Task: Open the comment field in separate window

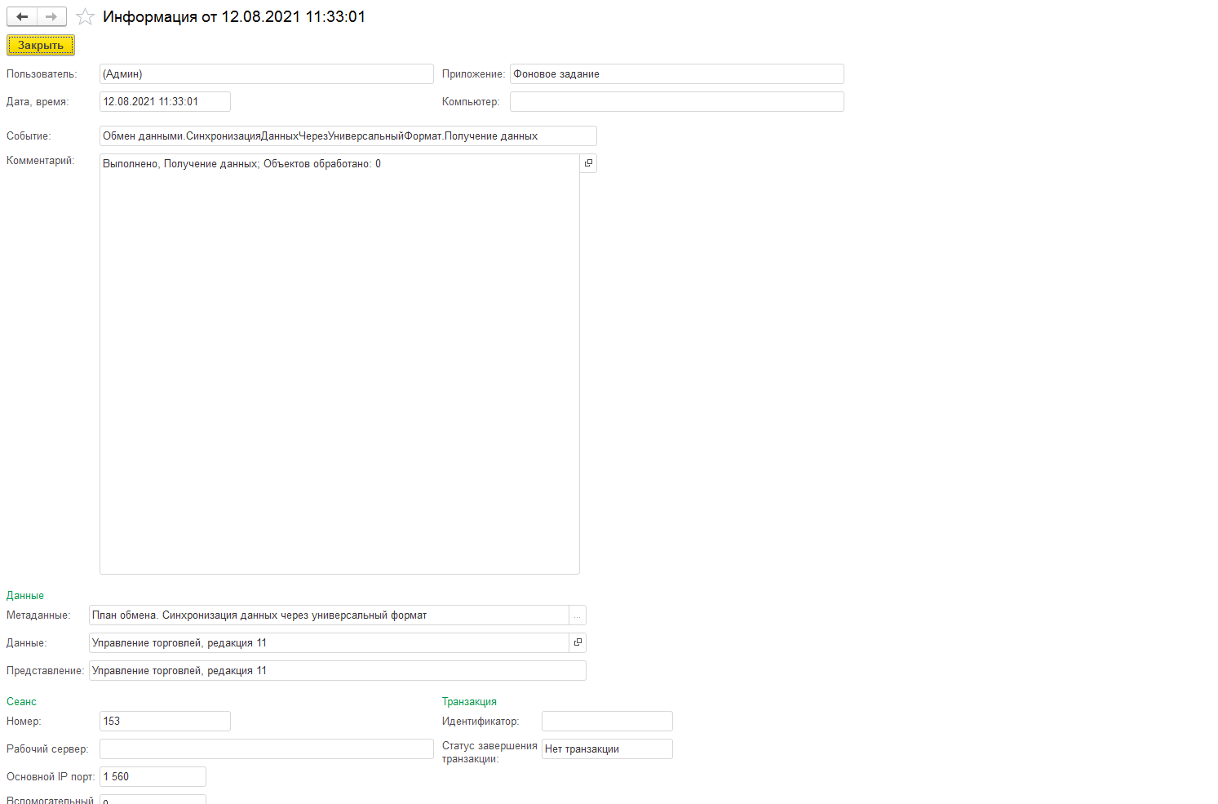Action: pyautogui.click(x=588, y=163)
